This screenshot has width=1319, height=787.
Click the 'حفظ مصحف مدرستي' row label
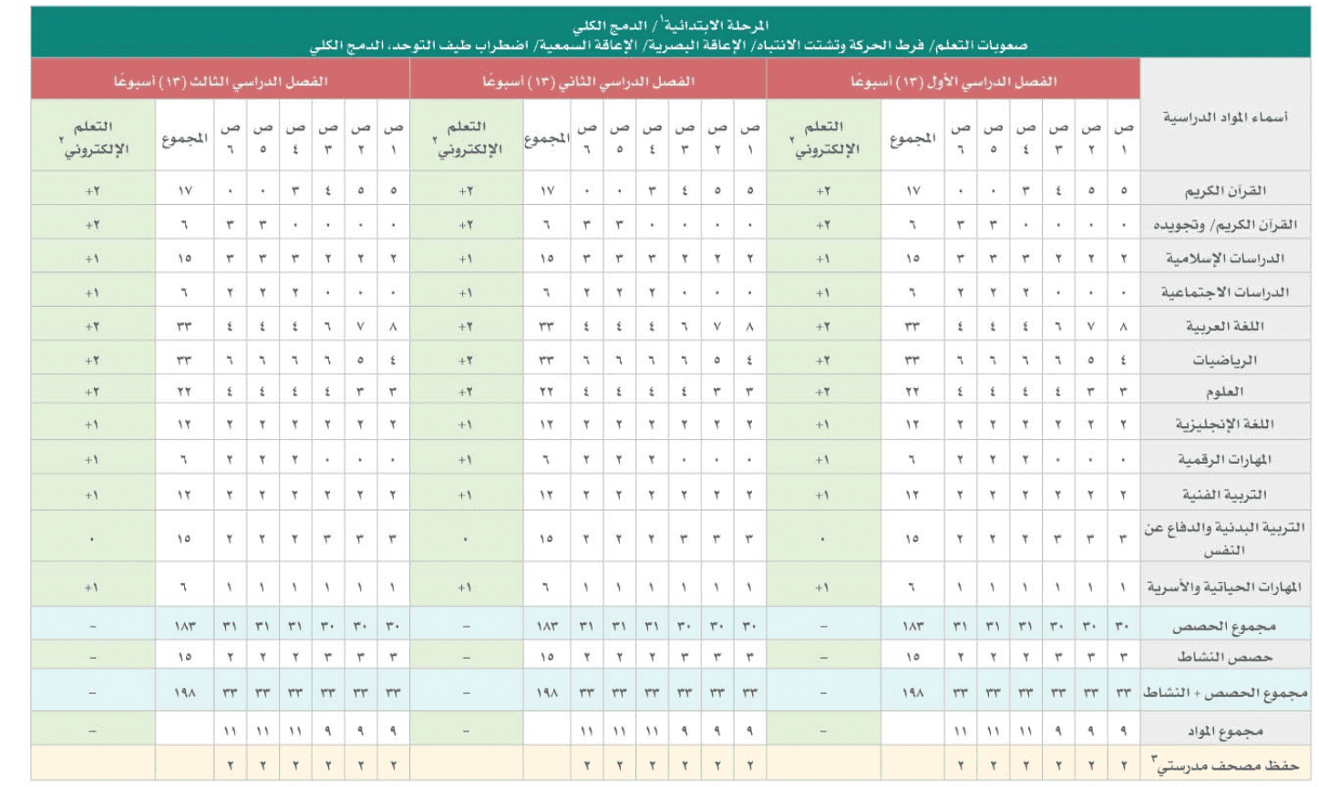click(x=1225, y=766)
